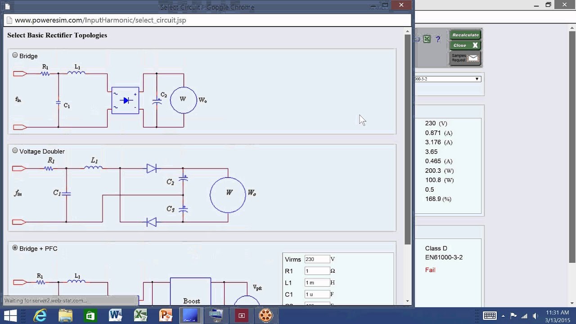Viewport: 576px width, 324px height.
Task: Click the 168.9 (%) value
Action: tap(438, 199)
